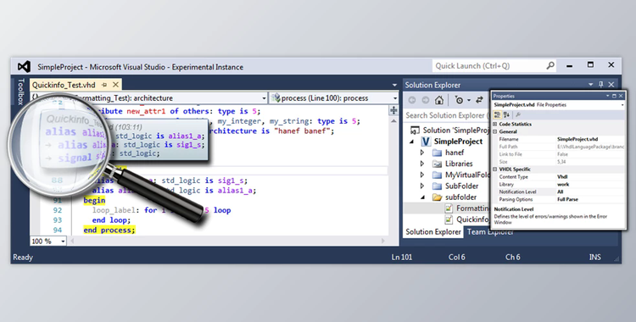Viewport: 636px width, 322px height.
Task: Click code line number 93
Action: [x=58, y=220]
